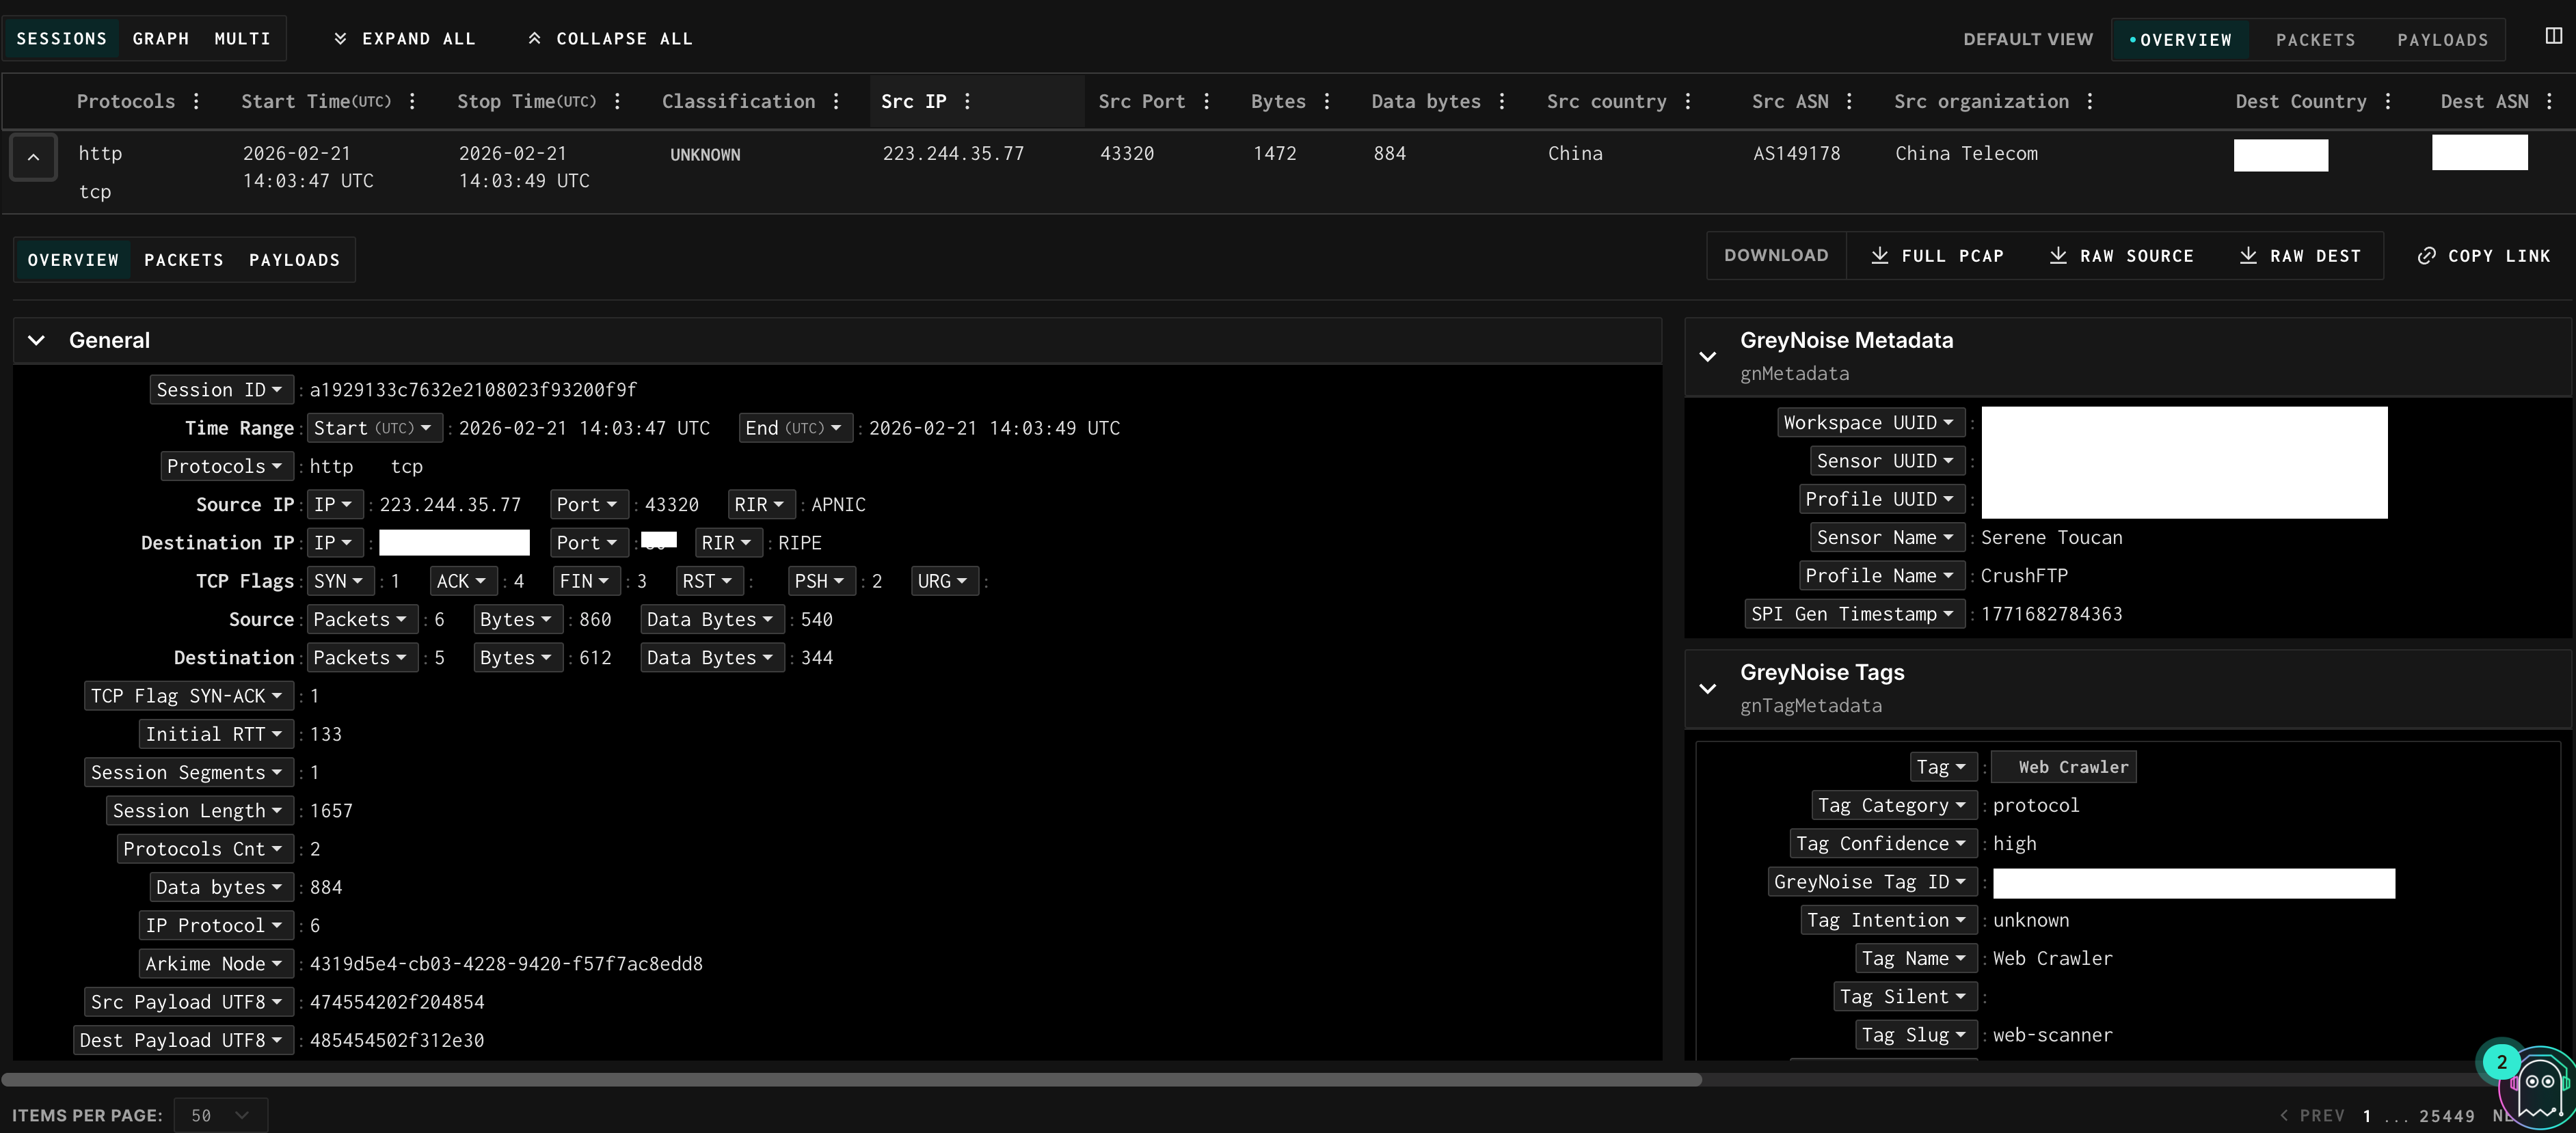The width and height of the screenshot is (2576, 1133).
Task: Download the Full PCAP file
Action: 1937,256
